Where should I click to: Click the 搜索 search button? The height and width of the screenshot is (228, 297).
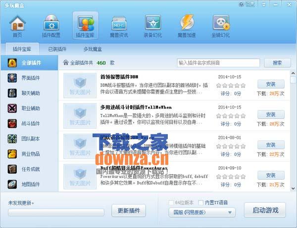tap(278, 63)
